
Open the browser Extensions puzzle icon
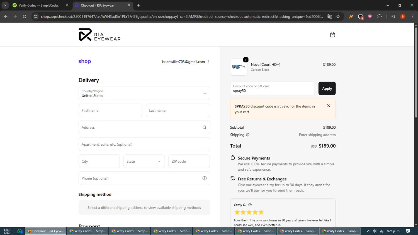click(x=379, y=16)
